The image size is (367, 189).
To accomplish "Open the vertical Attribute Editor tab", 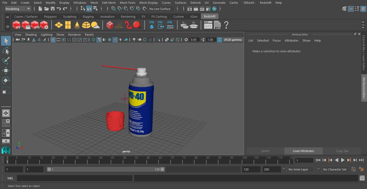I will (364, 88).
